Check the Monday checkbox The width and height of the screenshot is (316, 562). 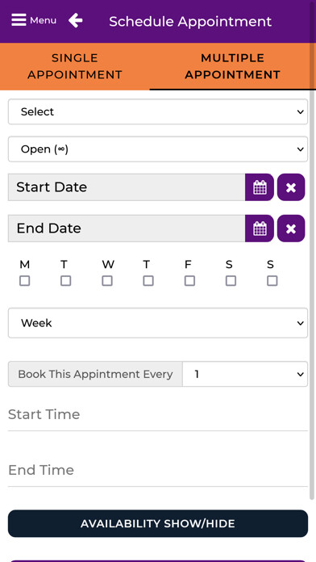[25, 281]
